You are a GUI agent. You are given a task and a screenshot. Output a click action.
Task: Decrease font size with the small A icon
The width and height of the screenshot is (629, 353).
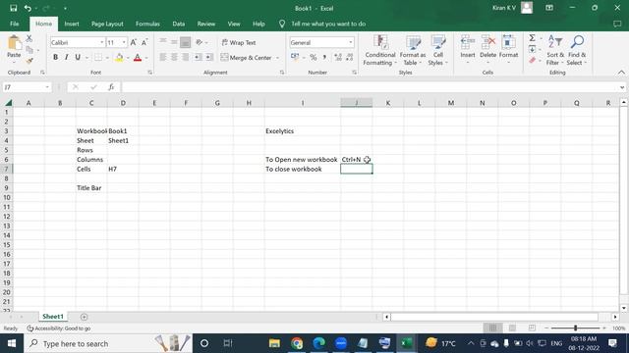pos(144,42)
